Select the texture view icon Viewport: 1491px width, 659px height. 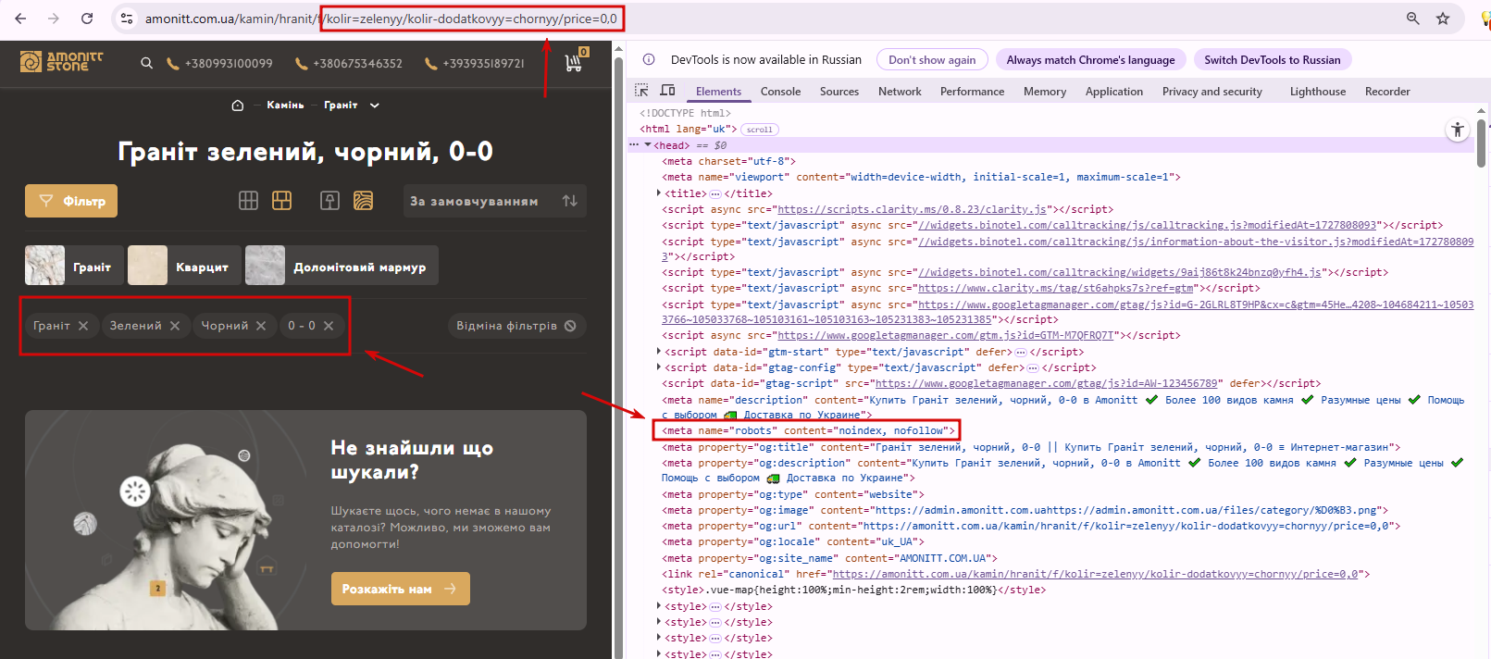pos(363,201)
